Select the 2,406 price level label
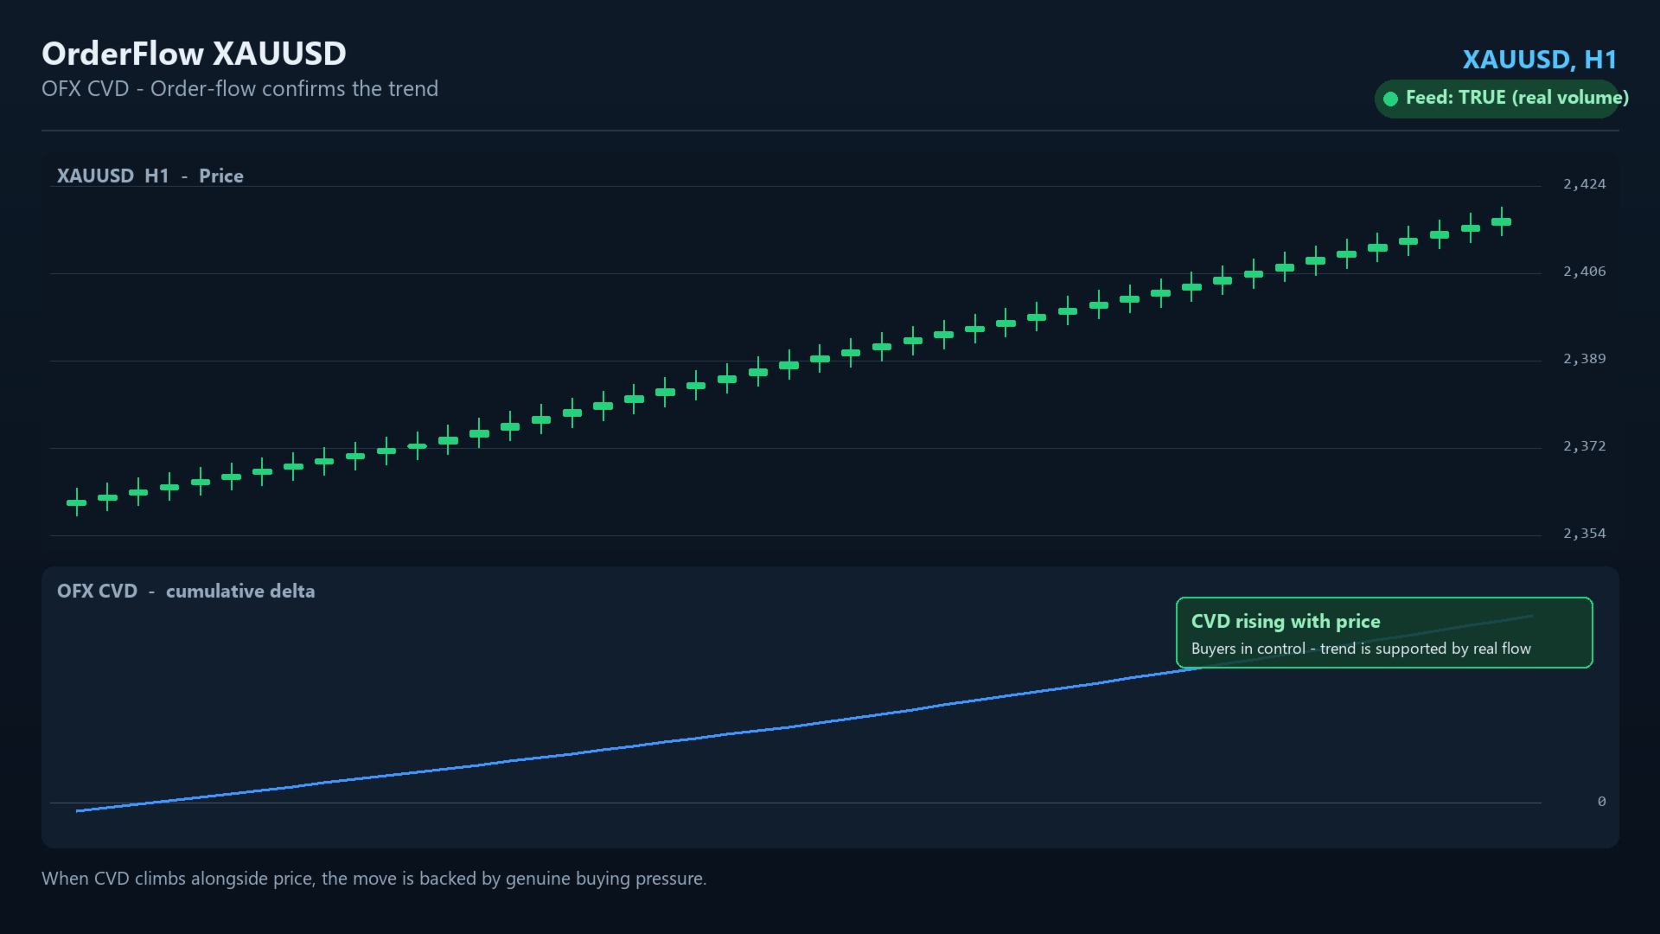 pos(1584,272)
